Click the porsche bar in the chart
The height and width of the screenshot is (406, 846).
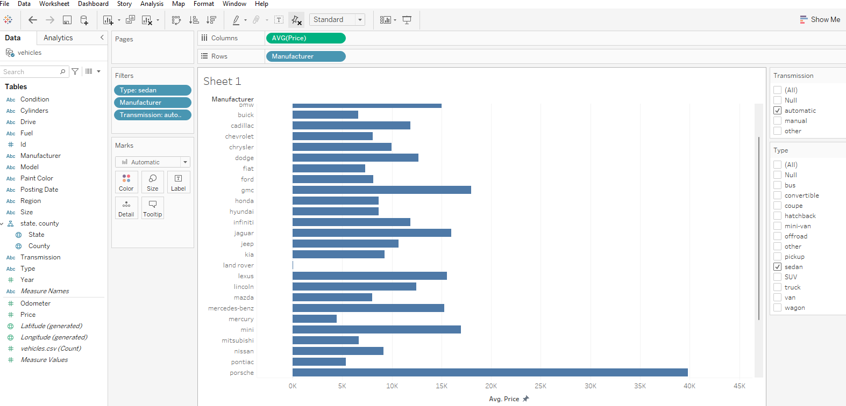tap(490, 373)
